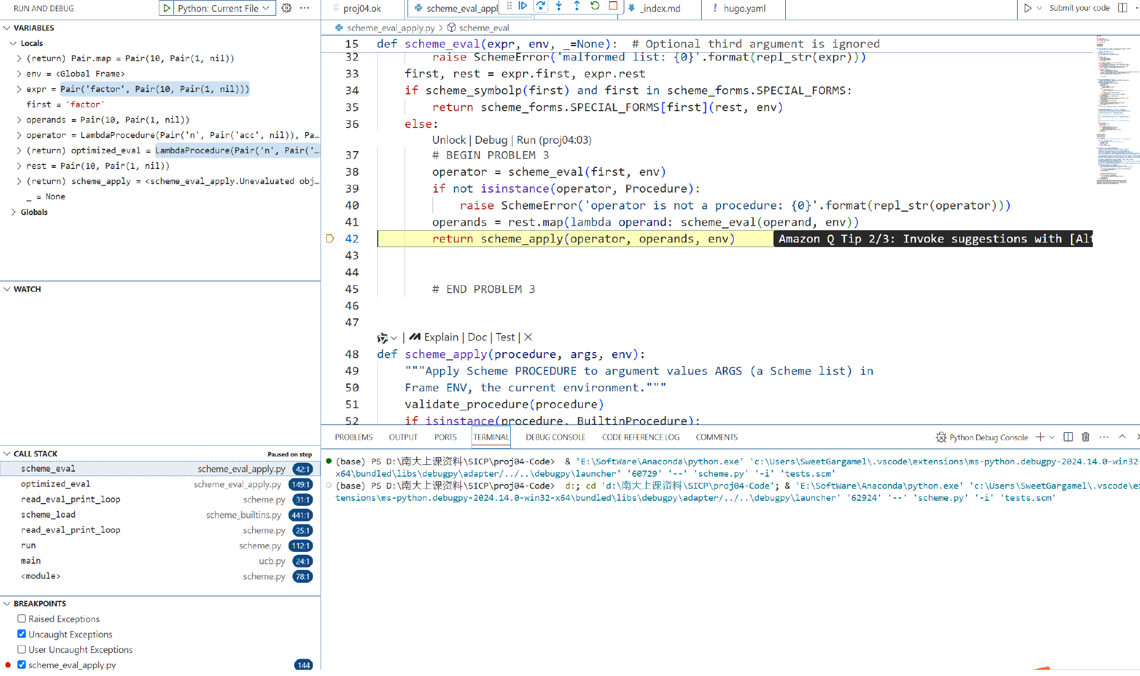Select the optimized_eval call stack frame
Image resolution: width=1140 pixels, height=676 pixels.
56,484
